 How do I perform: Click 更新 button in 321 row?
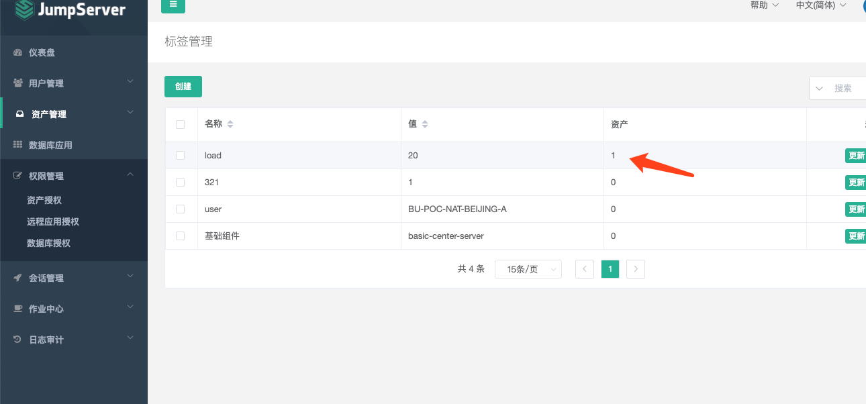pos(855,183)
